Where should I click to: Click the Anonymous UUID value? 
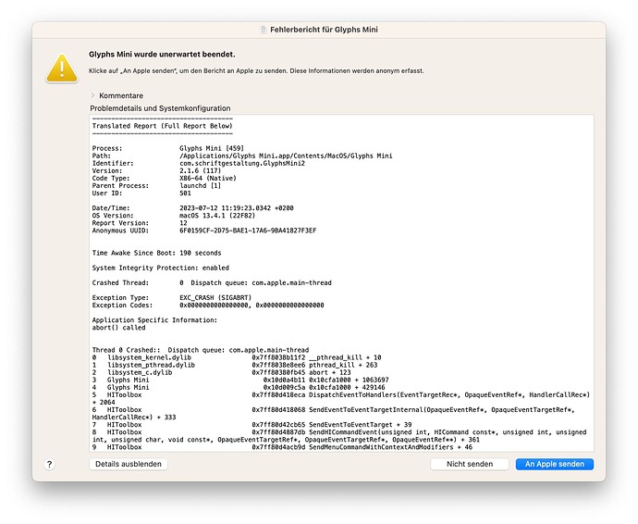[x=248, y=231]
